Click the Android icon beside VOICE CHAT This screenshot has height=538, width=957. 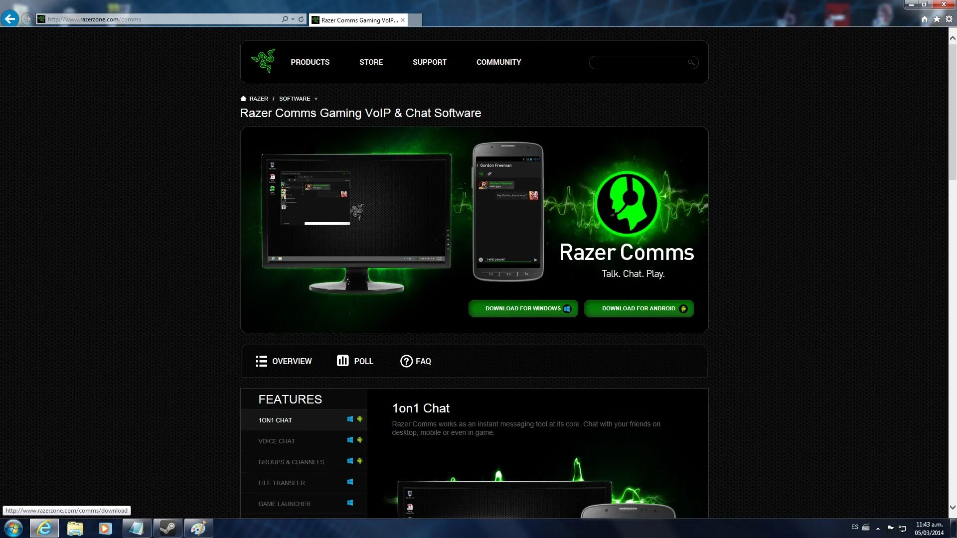click(x=360, y=440)
